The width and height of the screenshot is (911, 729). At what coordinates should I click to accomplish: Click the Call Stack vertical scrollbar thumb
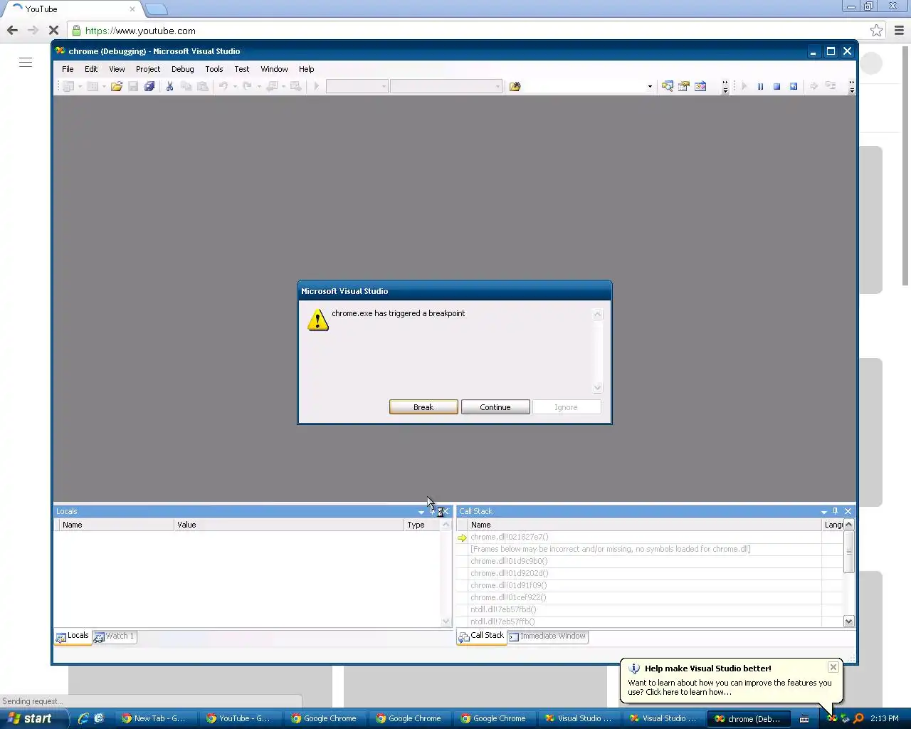pyautogui.click(x=848, y=551)
